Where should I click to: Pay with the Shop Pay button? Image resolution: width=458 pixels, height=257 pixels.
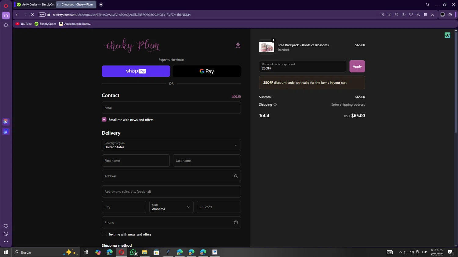(136, 71)
